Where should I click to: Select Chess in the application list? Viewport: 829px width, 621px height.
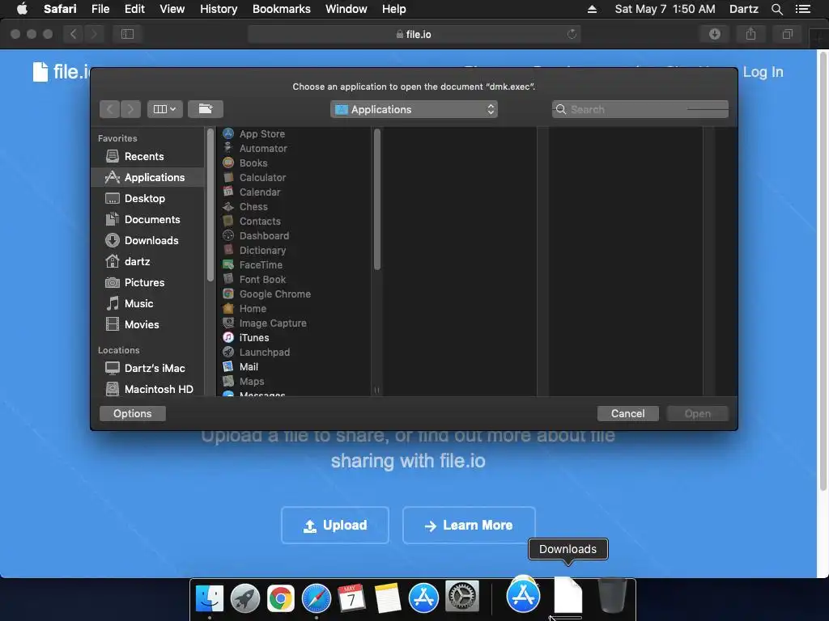tap(294, 206)
